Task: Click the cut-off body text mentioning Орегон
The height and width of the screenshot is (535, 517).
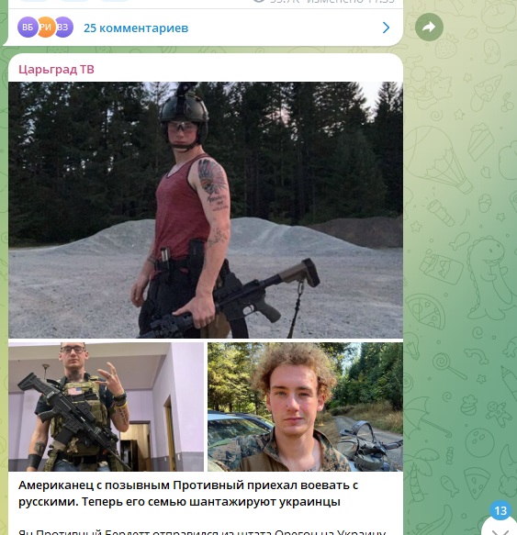Action: [202, 532]
